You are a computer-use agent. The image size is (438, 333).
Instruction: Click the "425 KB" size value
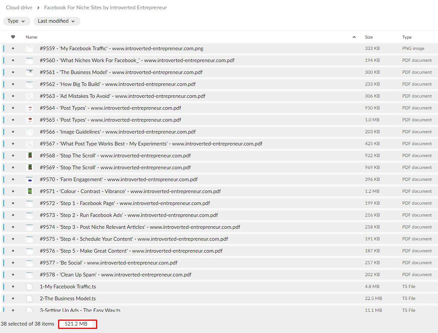tap(372, 144)
